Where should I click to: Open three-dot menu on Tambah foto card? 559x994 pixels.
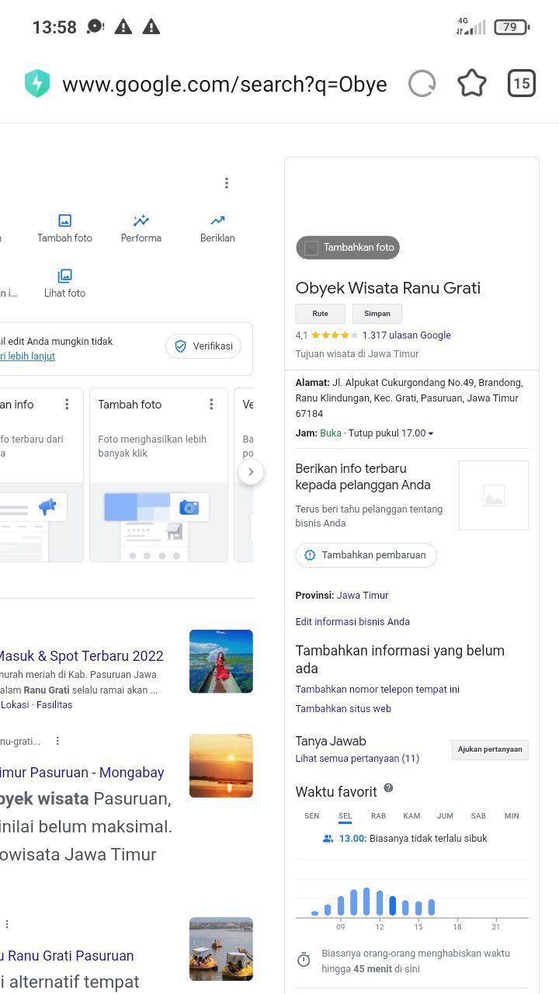(211, 405)
